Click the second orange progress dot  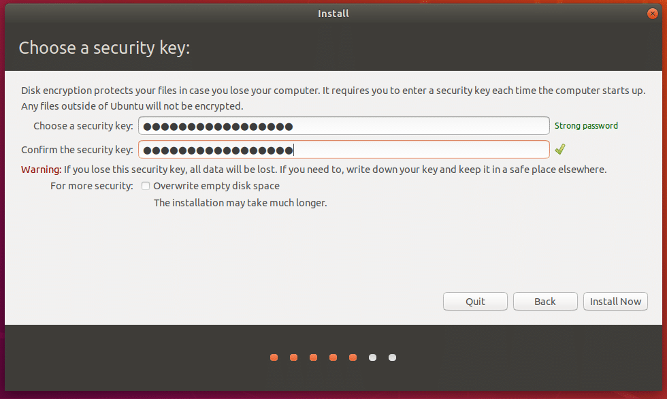point(293,357)
